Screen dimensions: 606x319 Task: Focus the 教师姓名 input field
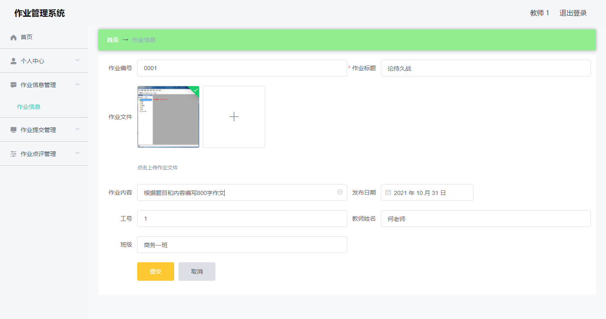[486, 219]
